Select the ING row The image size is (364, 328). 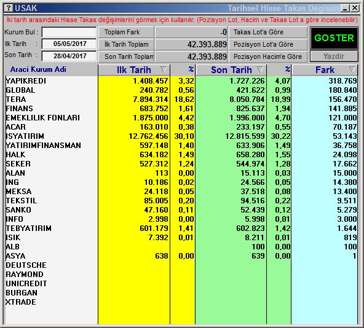tap(181, 182)
